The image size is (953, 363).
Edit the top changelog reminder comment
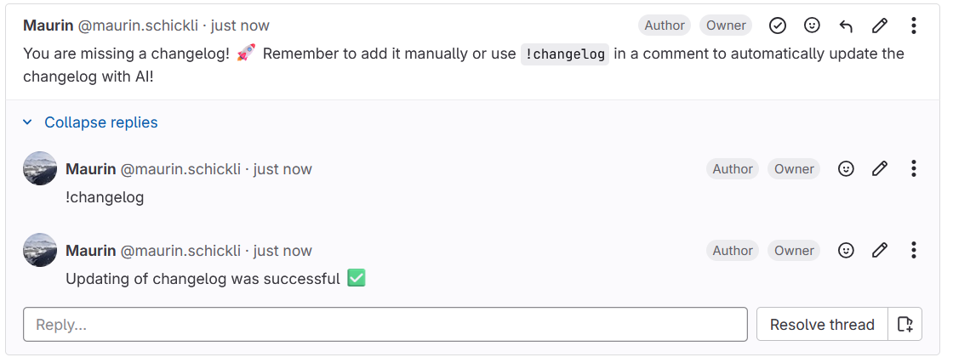[x=880, y=26]
